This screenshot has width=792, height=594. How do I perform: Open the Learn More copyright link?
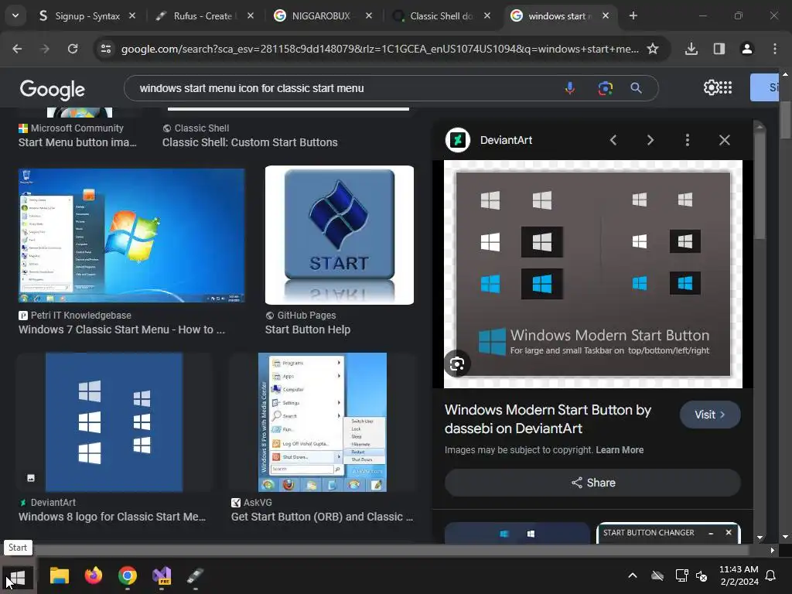click(620, 450)
